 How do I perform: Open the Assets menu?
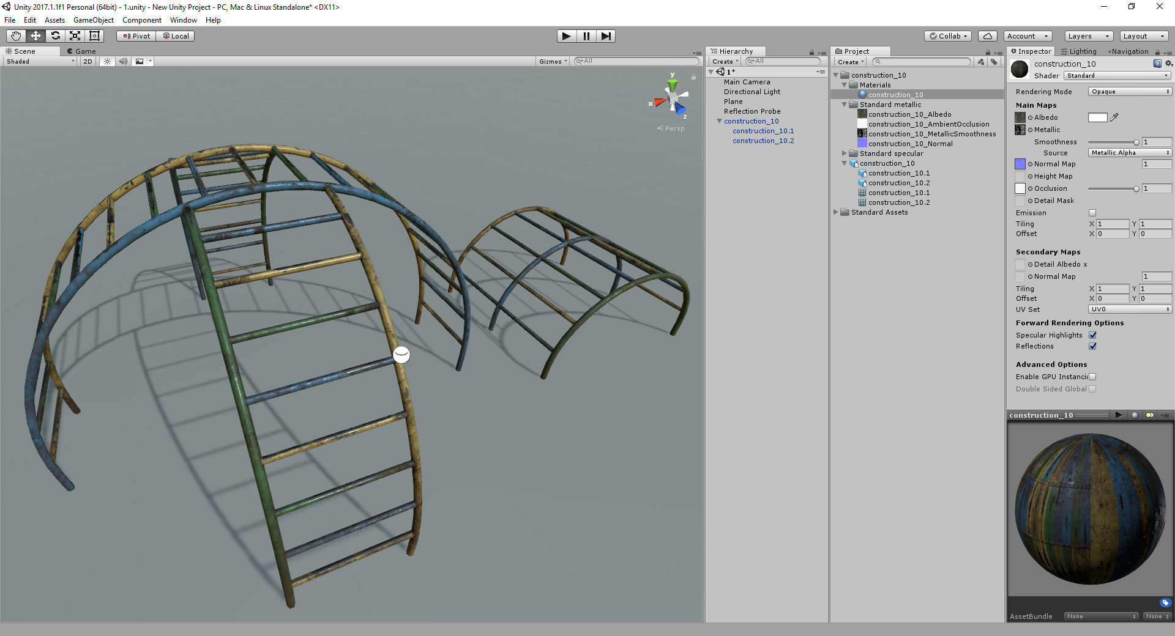(54, 20)
